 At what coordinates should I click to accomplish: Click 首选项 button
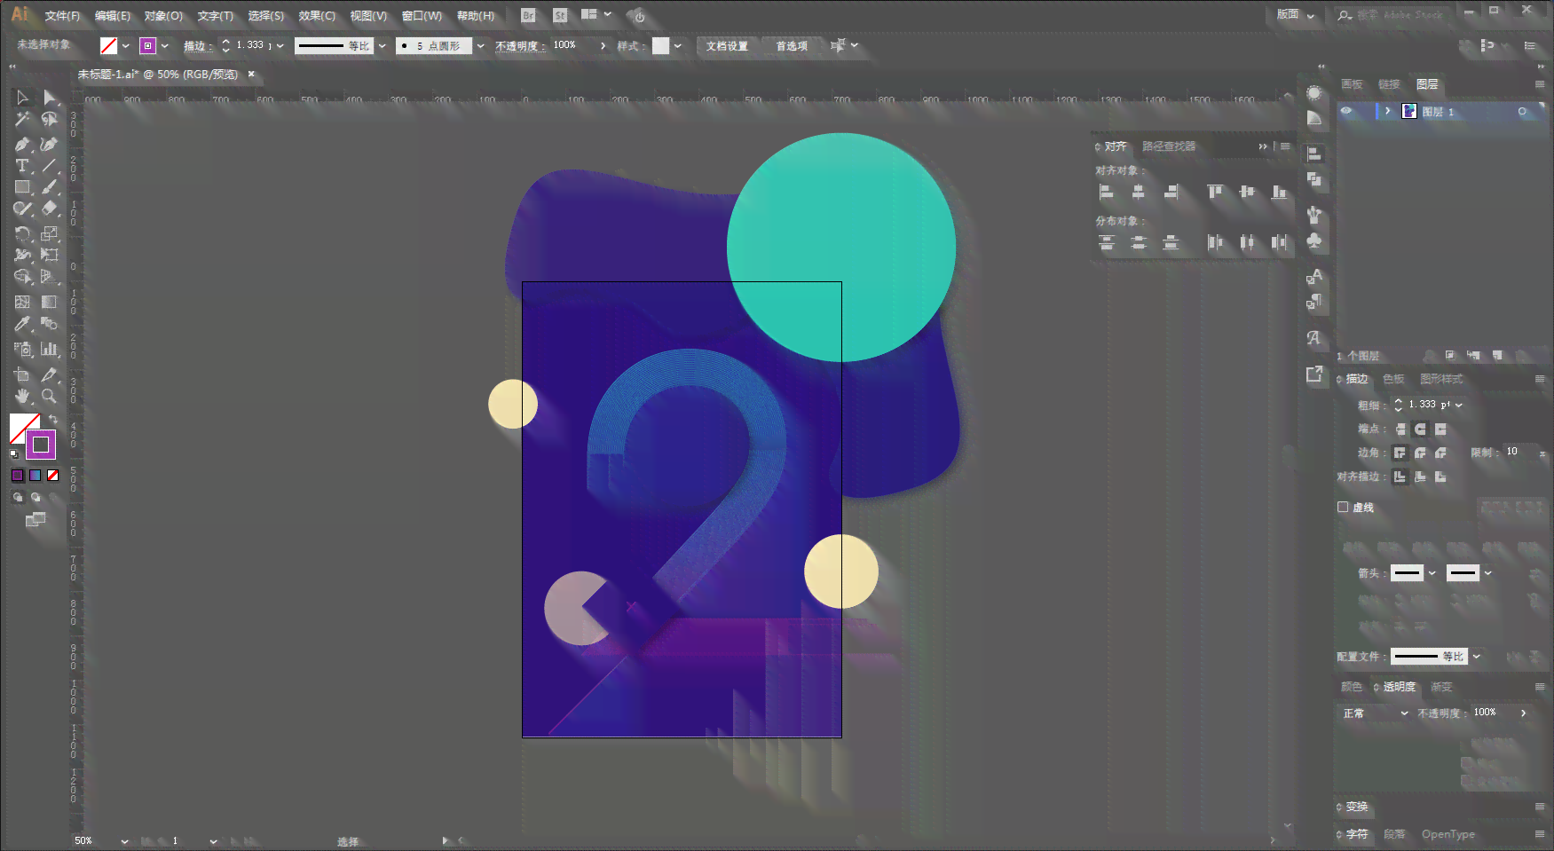(792, 46)
